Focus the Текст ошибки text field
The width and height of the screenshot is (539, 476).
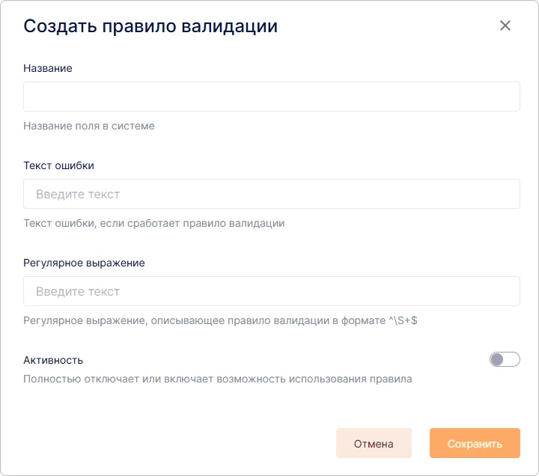coord(271,194)
